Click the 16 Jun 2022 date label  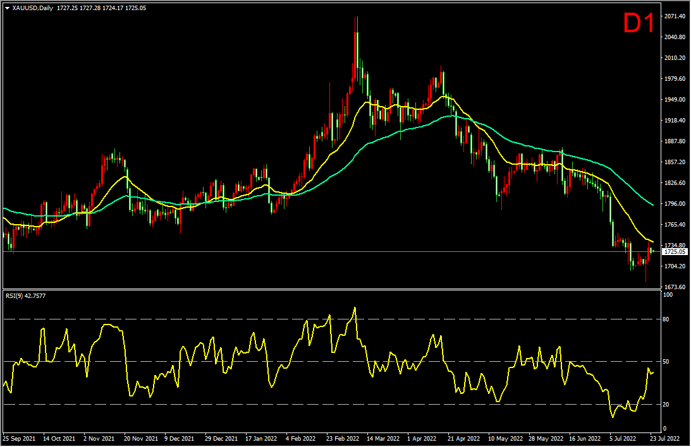[585, 439]
